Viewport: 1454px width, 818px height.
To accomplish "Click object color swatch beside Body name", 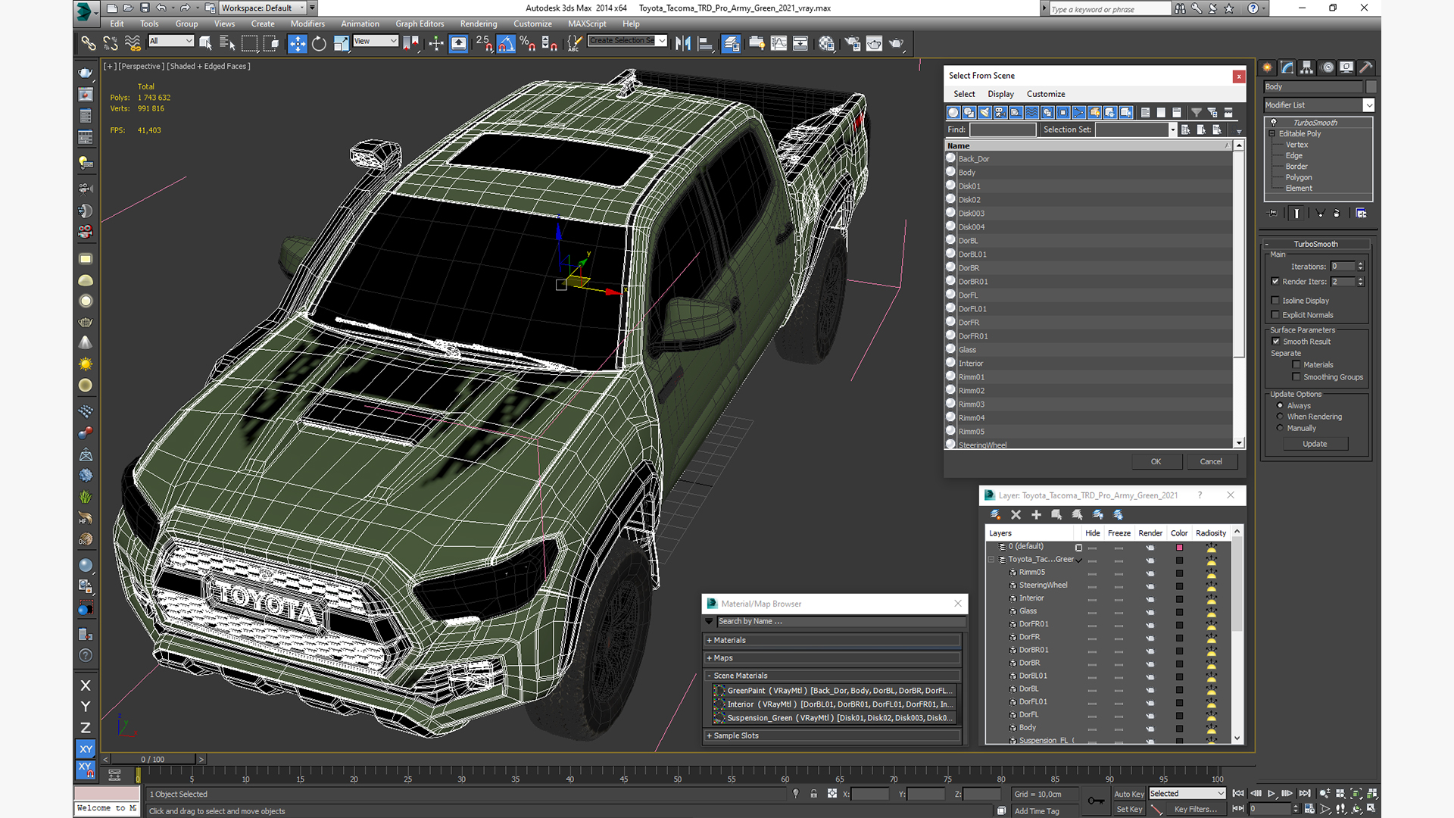I will click(x=1371, y=87).
